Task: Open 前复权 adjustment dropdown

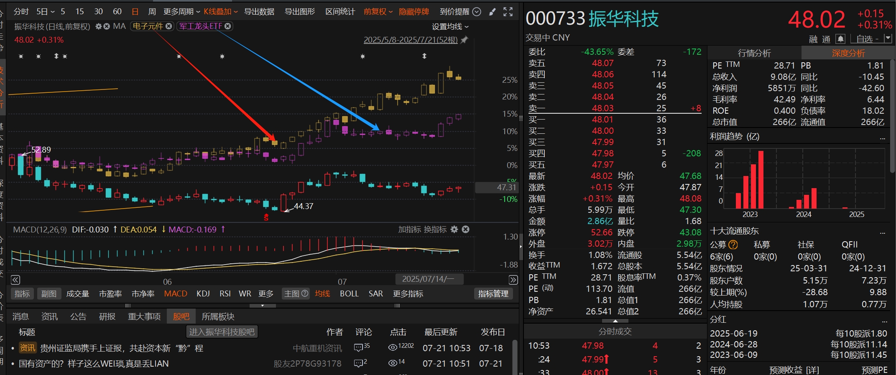Action: [378, 12]
